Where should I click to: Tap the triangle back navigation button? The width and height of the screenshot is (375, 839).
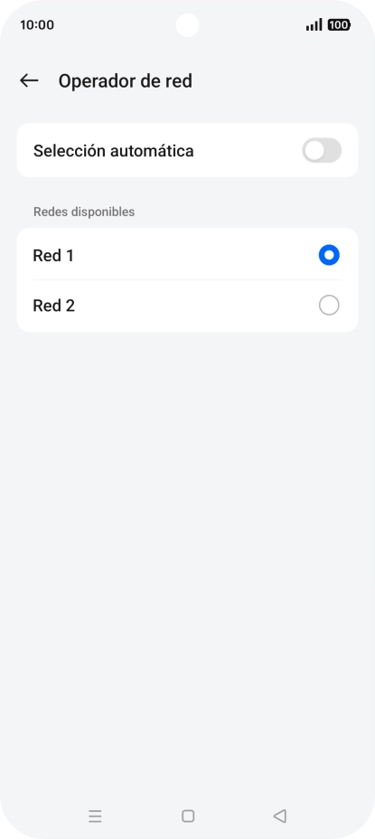click(x=280, y=816)
